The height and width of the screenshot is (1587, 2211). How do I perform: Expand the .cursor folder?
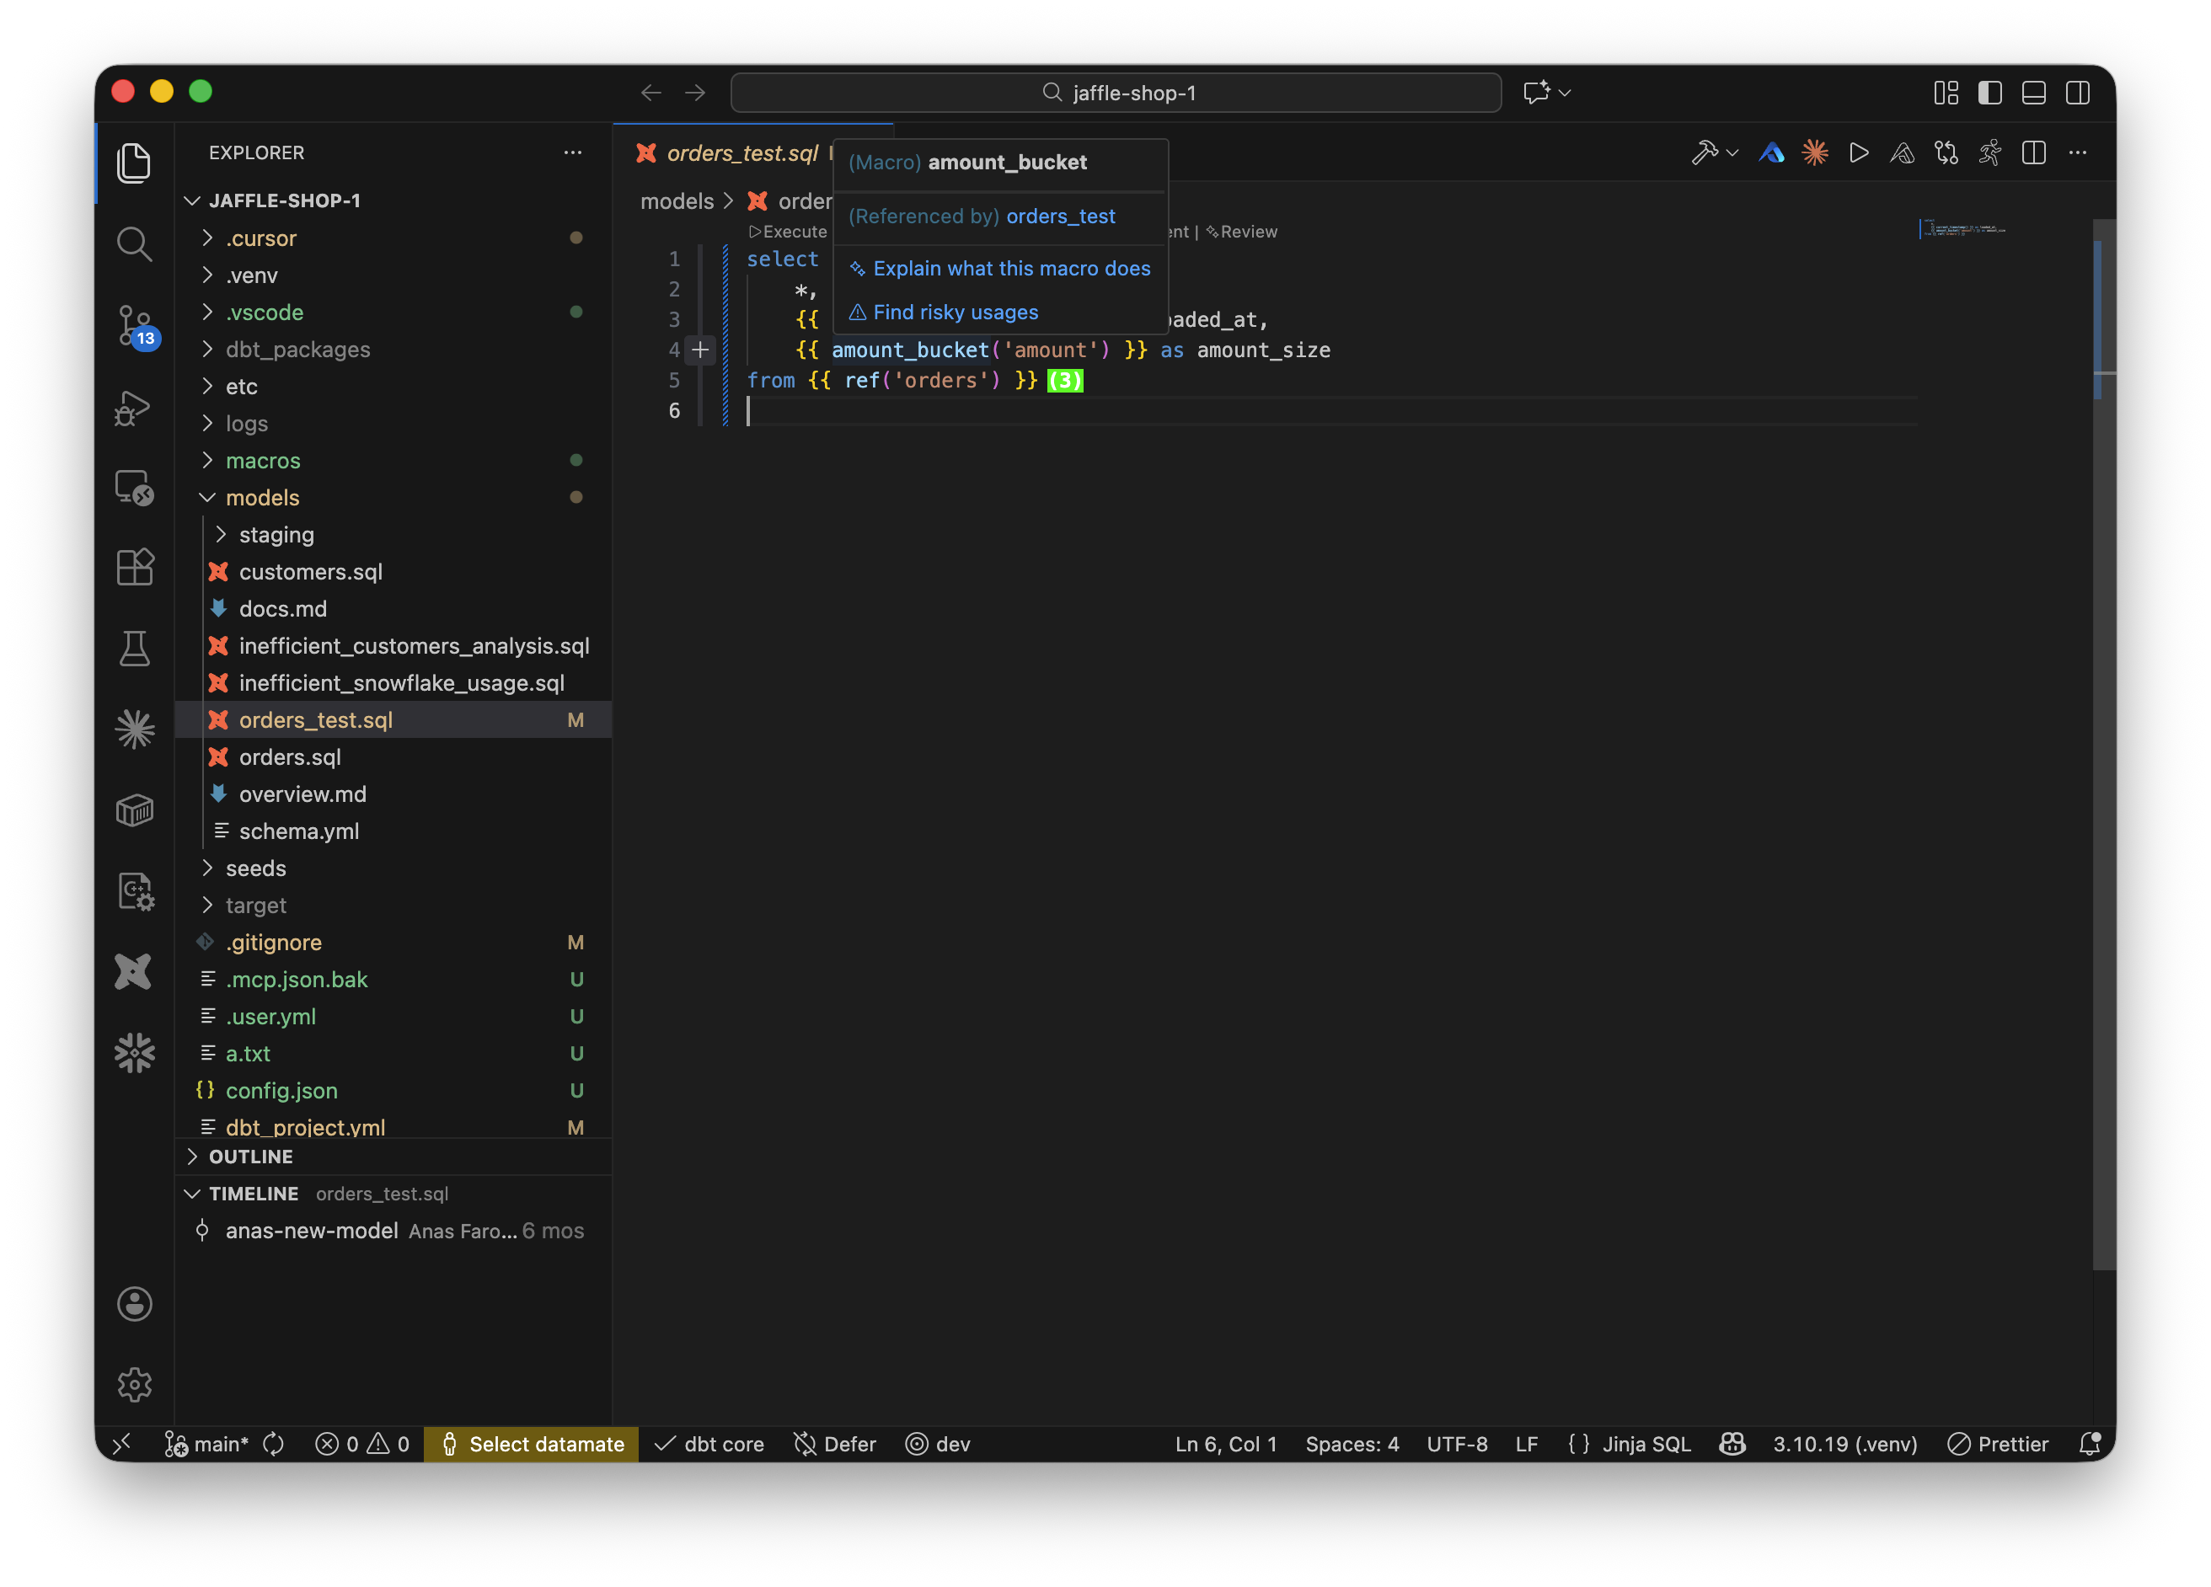[x=393, y=238]
